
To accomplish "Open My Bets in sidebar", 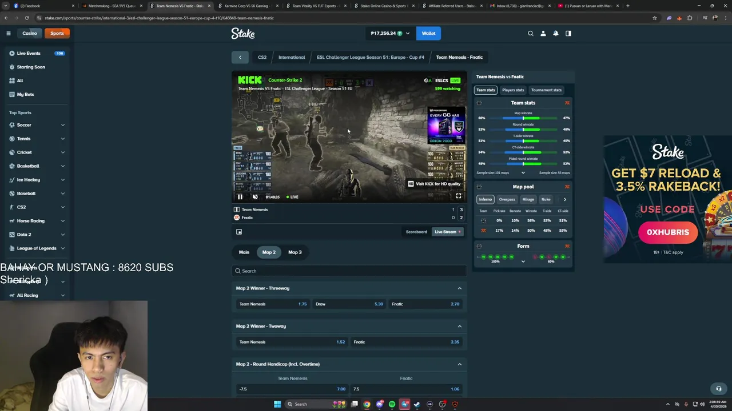I will point(37,94).
